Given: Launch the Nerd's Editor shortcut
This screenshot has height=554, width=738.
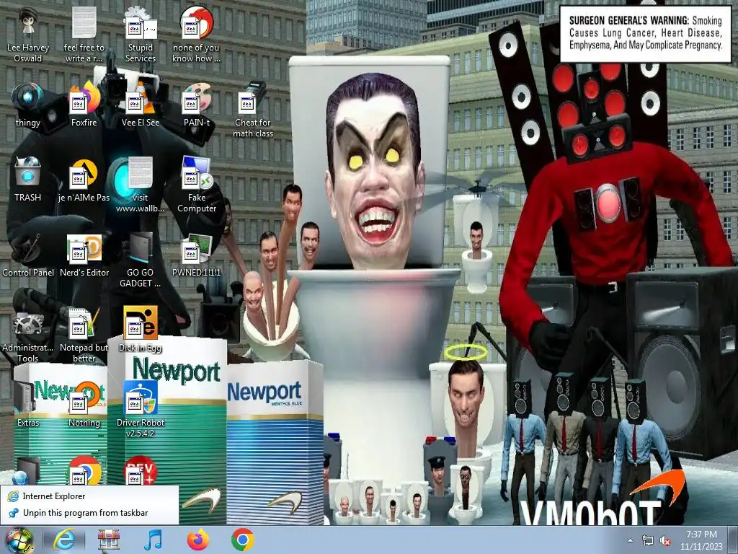Looking at the screenshot, I should pyautogui.click(x=84, y=255).
